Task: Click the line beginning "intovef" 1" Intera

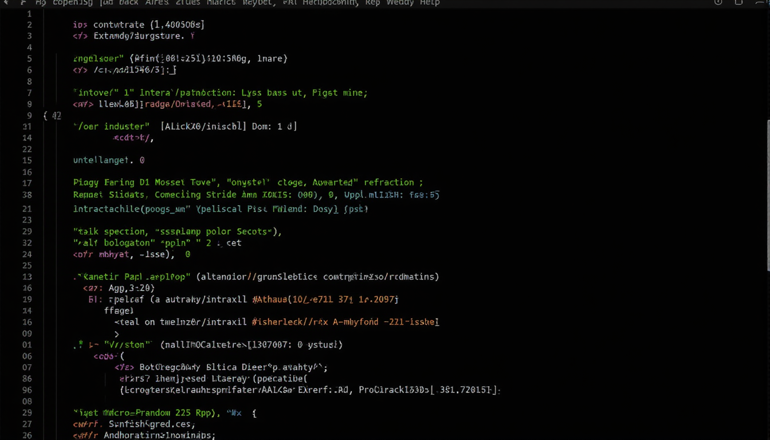Action: pyautogui.click(x=220, y=92)
